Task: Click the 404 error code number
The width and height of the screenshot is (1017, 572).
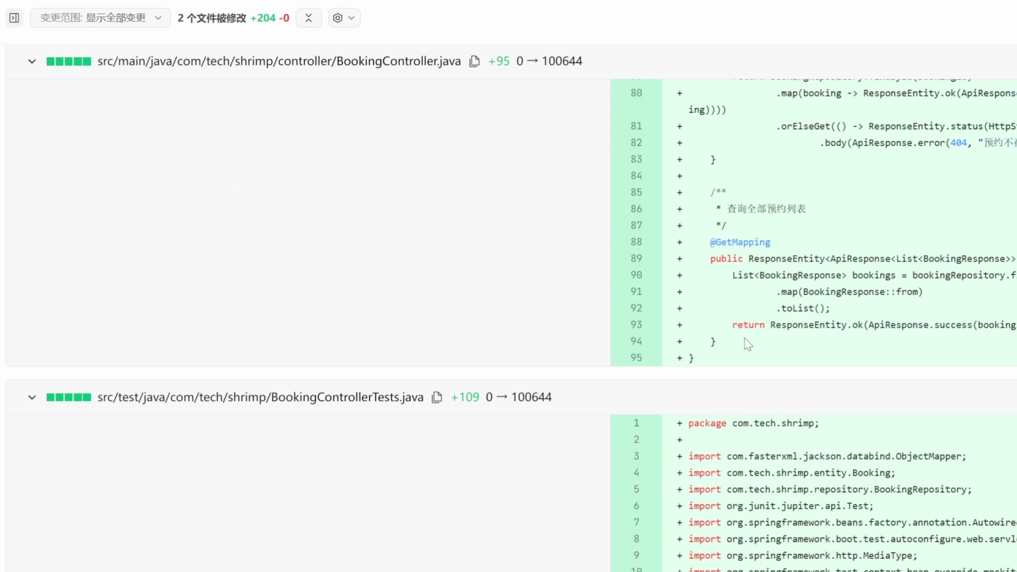Action: point(958,143)
